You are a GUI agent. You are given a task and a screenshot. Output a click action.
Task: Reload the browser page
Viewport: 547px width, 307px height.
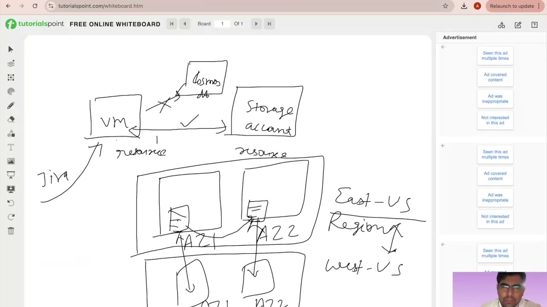[35, 6]
